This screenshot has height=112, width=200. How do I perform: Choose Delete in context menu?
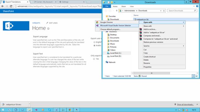162,60
